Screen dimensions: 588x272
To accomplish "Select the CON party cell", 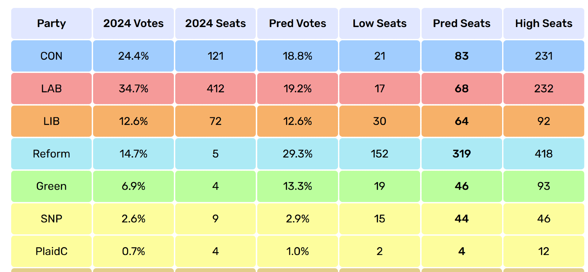I will (51, 56).
